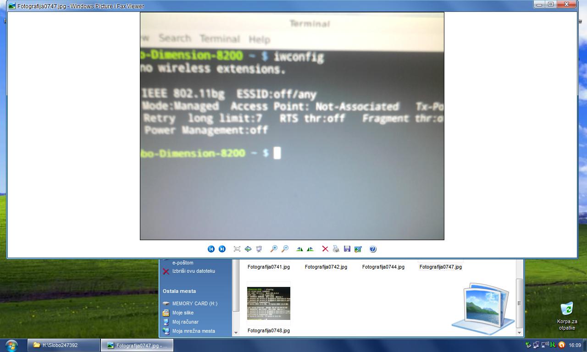Minimize the Picture and Fax Viewer window
This screenshot has width=587, height=352.
(x=539, y=5)
